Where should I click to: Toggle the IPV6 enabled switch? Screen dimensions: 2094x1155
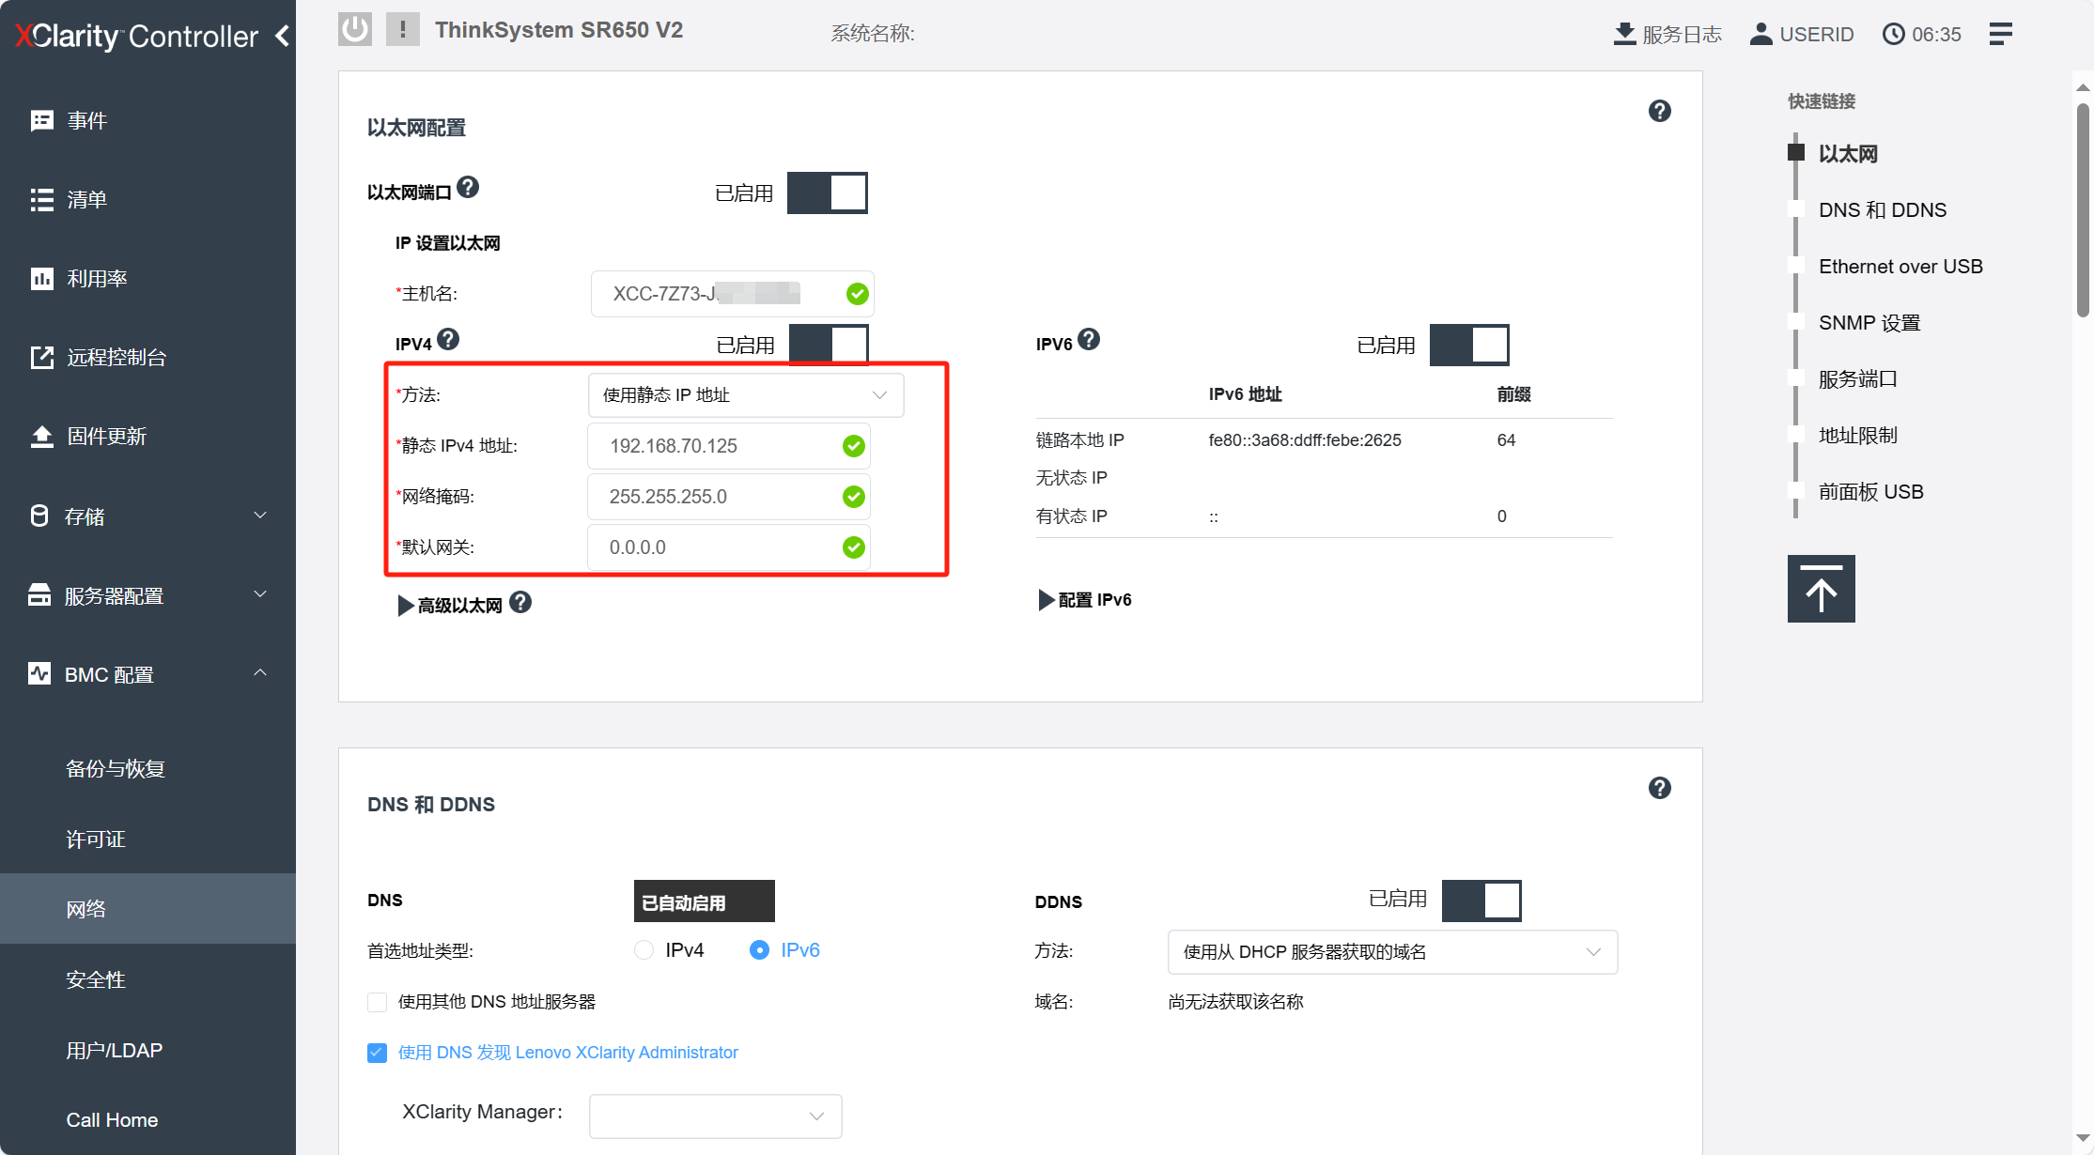click(1469, 345)
